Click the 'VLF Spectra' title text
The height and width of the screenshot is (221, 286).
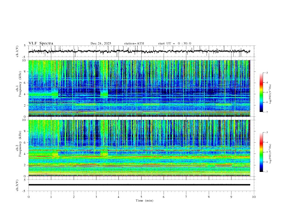(x=41, y=43)
